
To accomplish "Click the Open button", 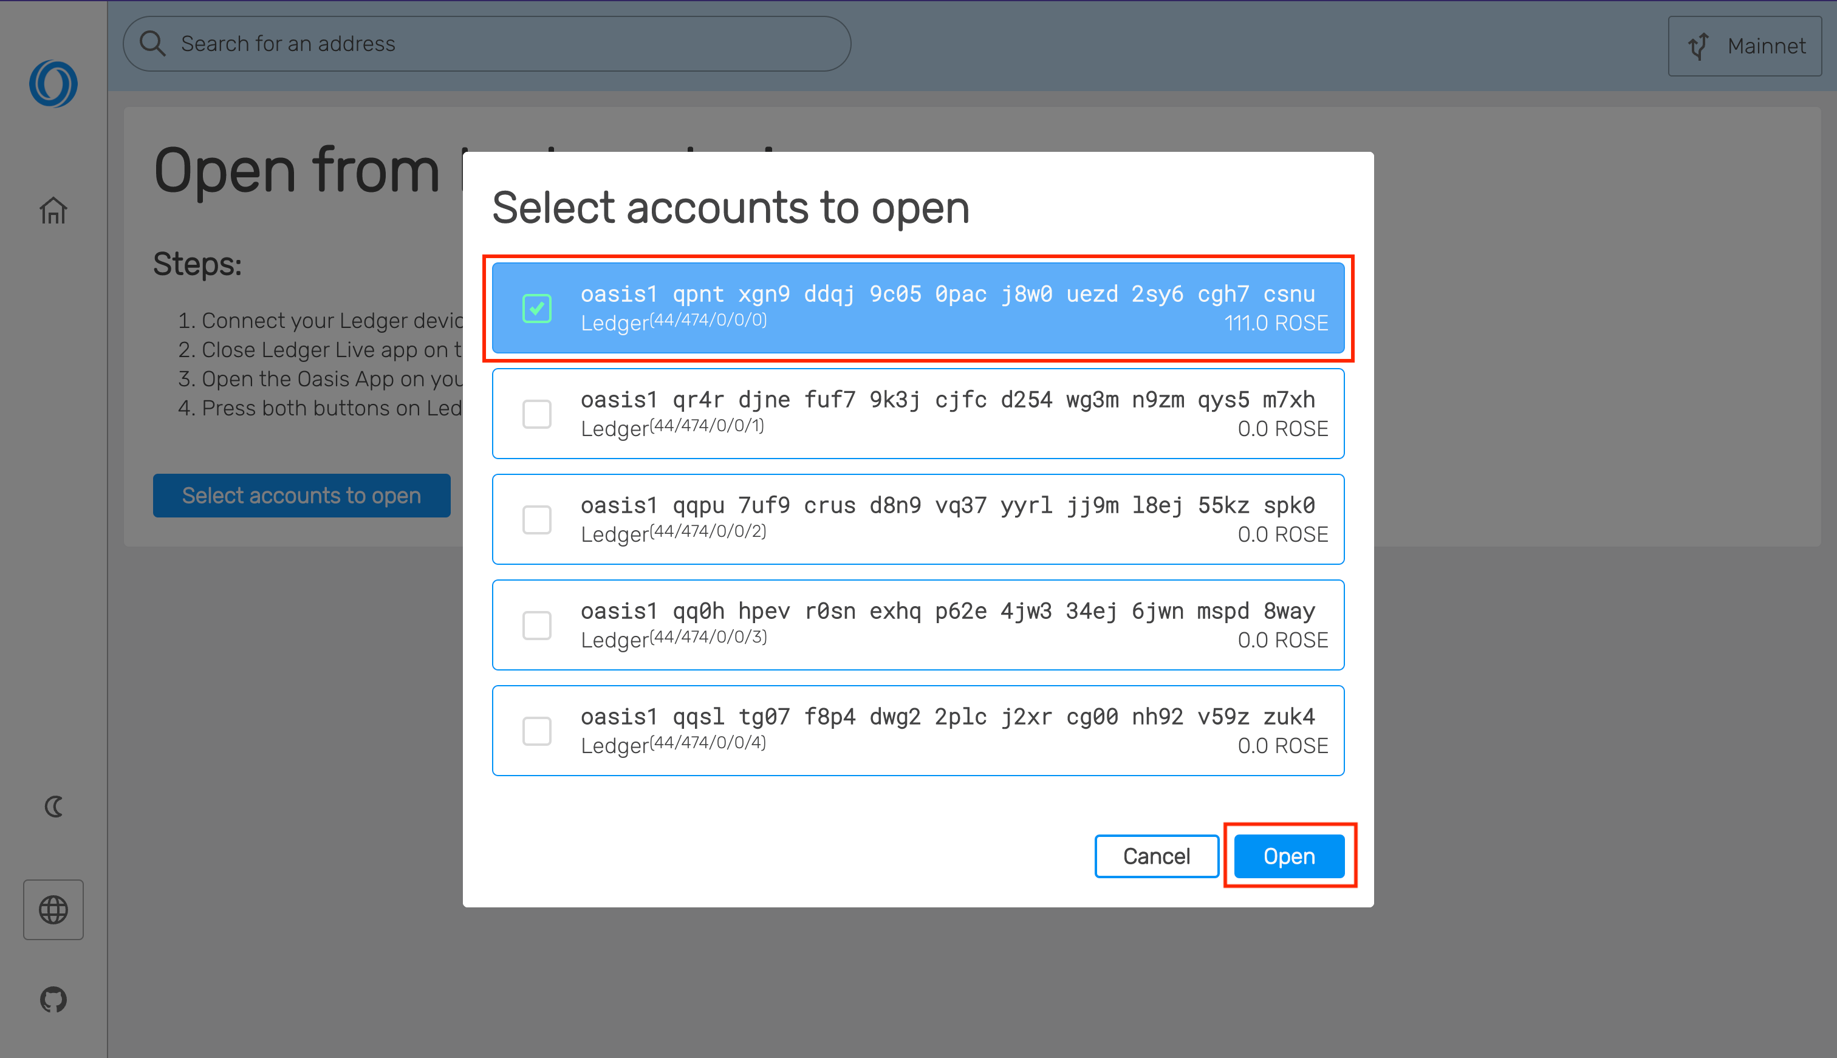I will pos(1289,856).
